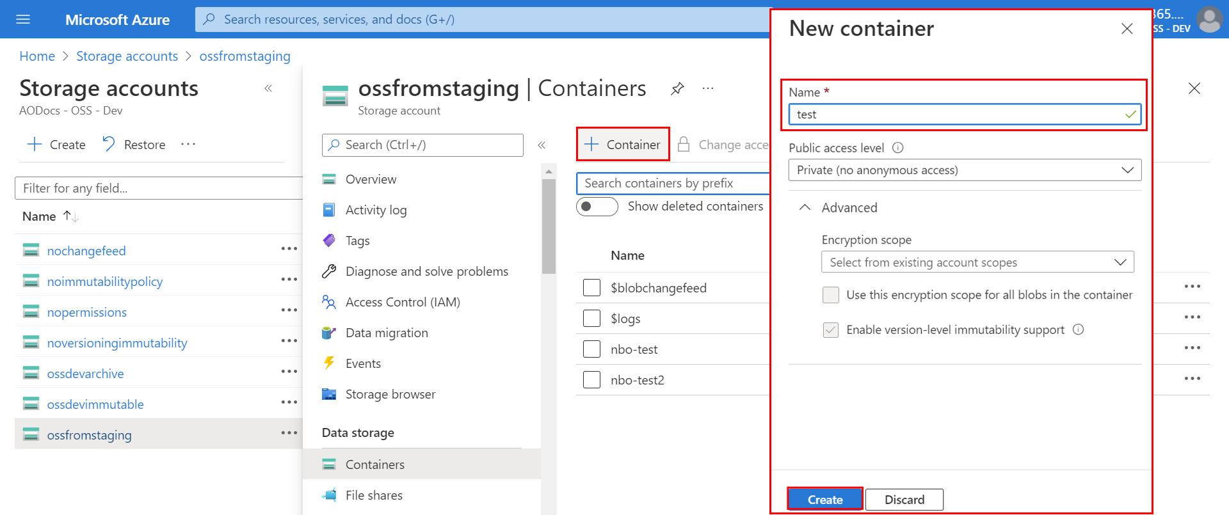Click the info icon beside Public access level
The height and width of the screenshot is (515, 1229).
[x=897, y=148]
